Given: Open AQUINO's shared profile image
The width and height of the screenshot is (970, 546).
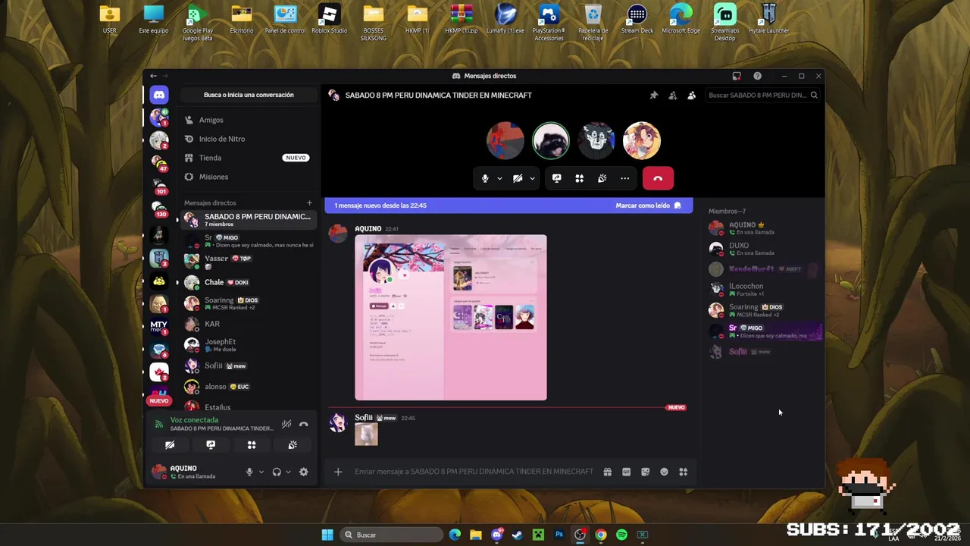Looking at the screenshot, I should click(x=451, y=318).
